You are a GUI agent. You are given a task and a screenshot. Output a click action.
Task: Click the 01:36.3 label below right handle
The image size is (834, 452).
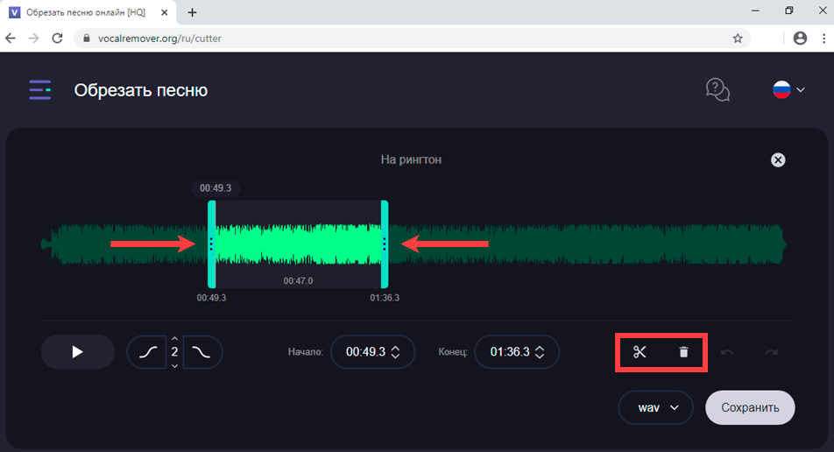point(385,298)
